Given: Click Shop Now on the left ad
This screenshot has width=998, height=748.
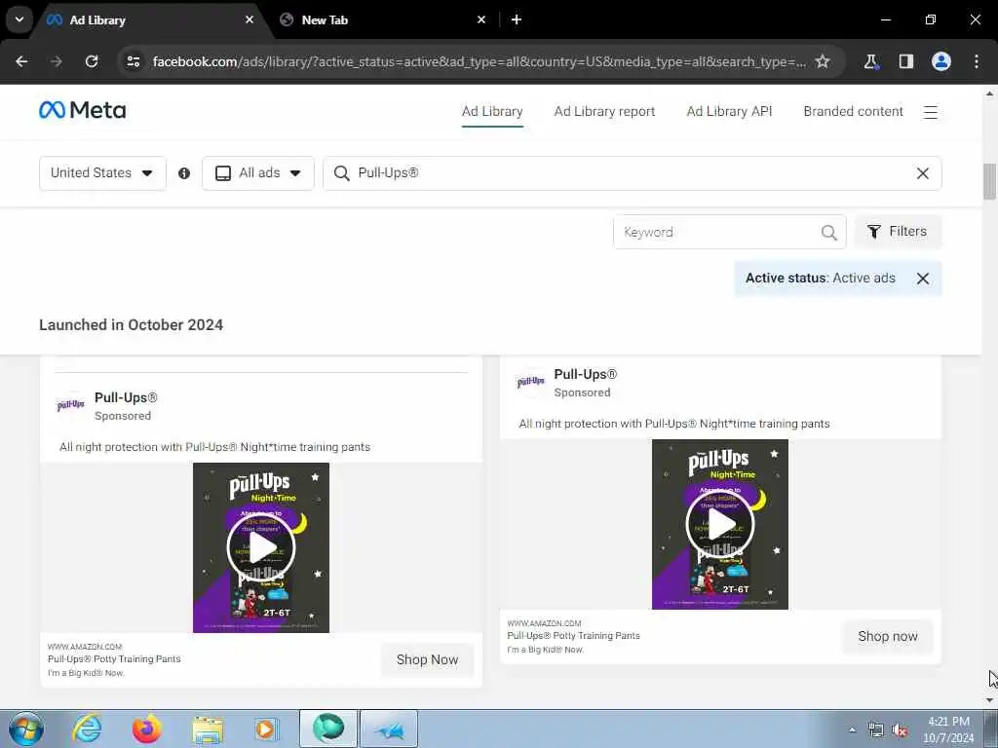Looking at the screenshot, I should click(427, 659).
